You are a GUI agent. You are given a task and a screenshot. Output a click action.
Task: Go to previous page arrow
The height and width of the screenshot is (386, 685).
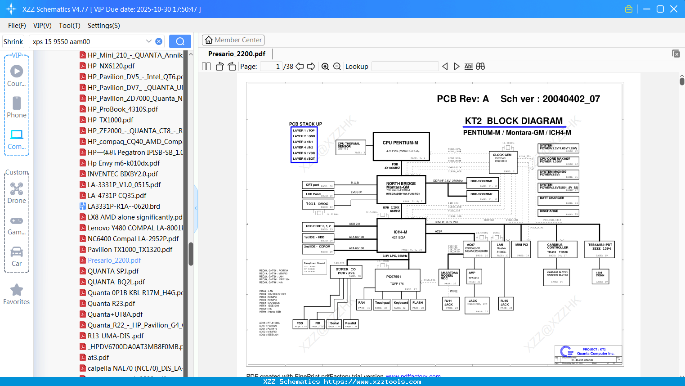300,67
